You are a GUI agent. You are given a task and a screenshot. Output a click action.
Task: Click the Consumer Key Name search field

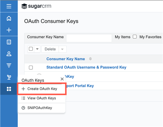[x=89, y=38]
